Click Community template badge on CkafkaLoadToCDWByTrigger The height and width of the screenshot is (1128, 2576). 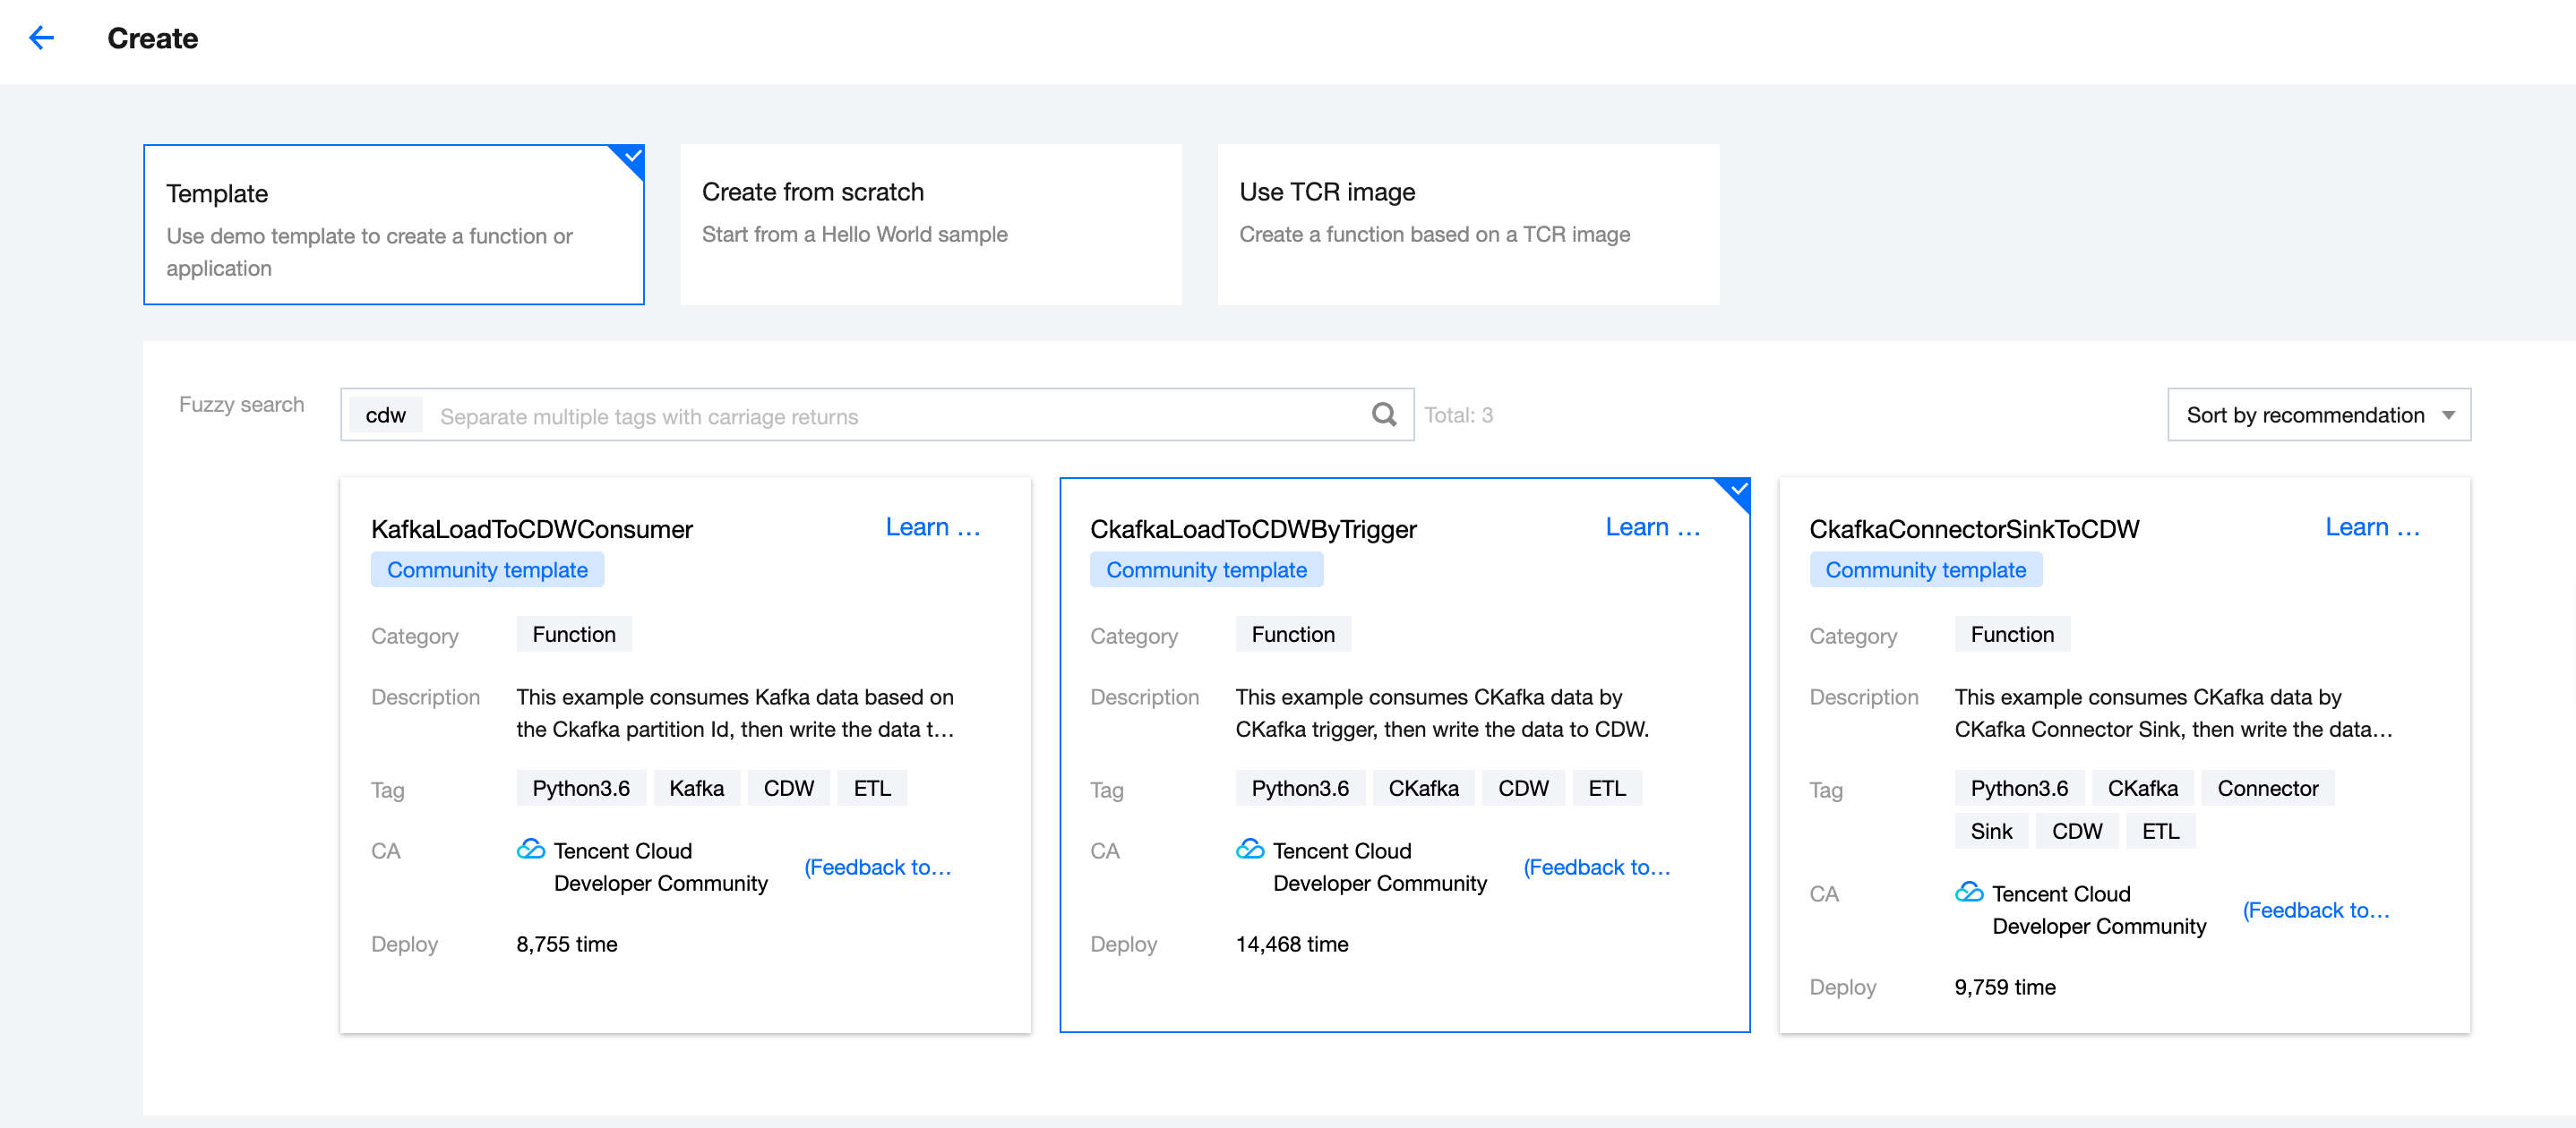[x=1206, y=569]
